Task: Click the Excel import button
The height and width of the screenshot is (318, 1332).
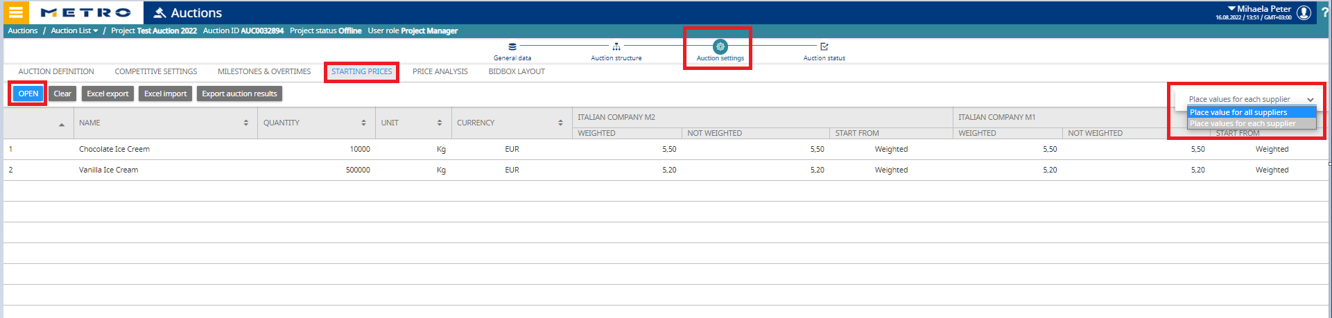Action: click(165, 94)
